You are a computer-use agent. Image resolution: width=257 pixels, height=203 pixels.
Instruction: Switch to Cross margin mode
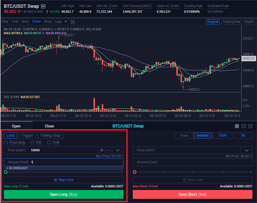[x=184, y=135]
